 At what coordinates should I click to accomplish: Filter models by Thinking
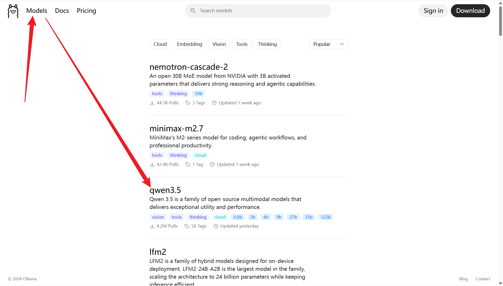267,44
